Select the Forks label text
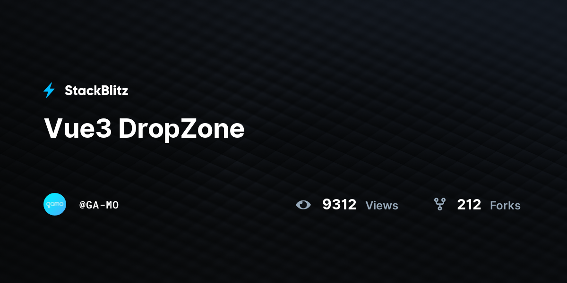The image size is (567, 283). tap(505, 206)
